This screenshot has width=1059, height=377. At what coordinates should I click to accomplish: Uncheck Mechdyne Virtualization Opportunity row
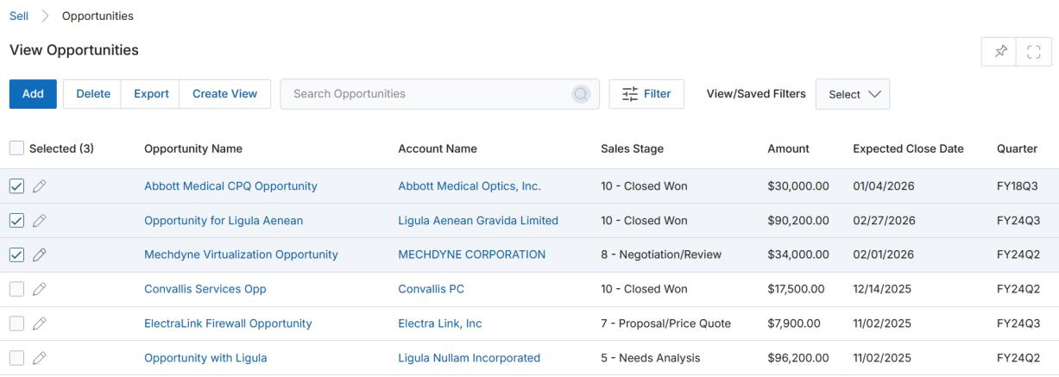click(16, 254)
